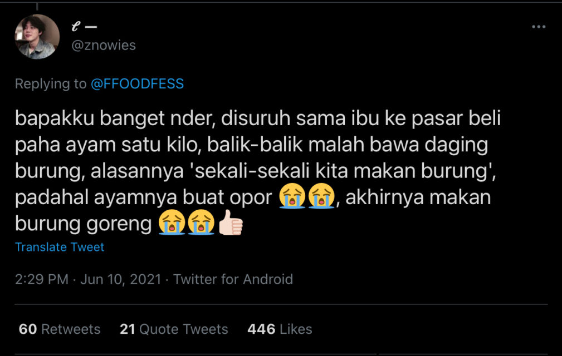This screenshot has height=356, width=562.
Task: Click the thumbs up emoji in tweet
Action: 231,225
